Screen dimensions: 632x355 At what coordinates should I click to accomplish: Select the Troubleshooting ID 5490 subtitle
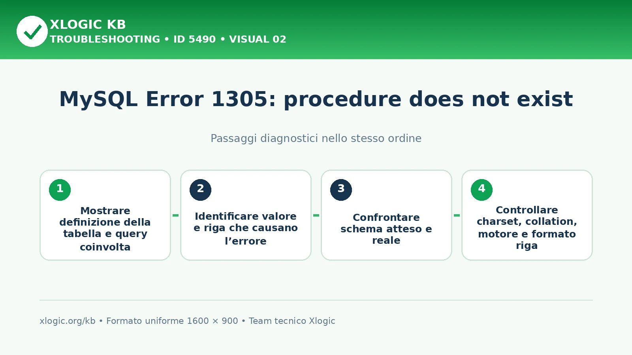tap(168, 39)
